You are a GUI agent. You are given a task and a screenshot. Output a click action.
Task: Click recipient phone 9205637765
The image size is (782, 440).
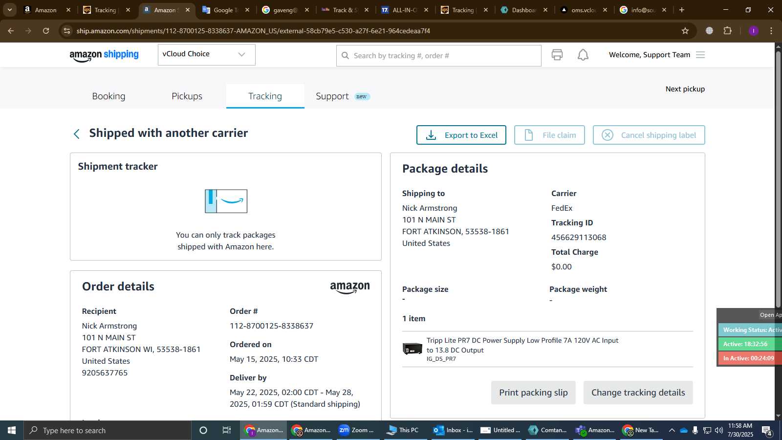[105, 373]
